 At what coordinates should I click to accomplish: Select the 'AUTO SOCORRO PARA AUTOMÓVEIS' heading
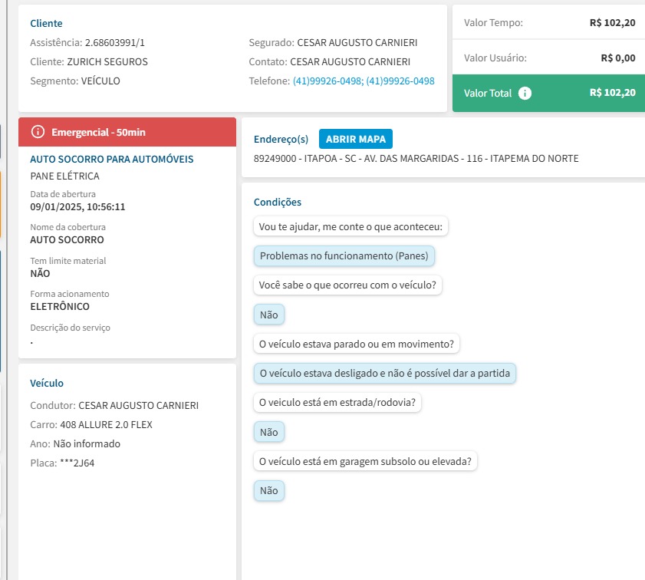tap(112, 160)
